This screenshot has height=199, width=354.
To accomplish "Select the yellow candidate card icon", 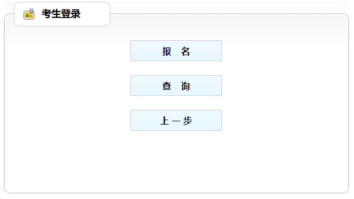I will (x=29, y=14).
